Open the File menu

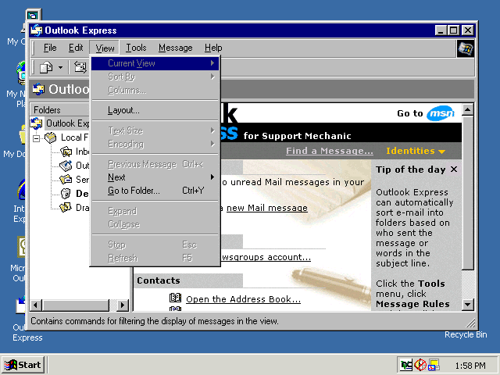(x=50, y=48)
